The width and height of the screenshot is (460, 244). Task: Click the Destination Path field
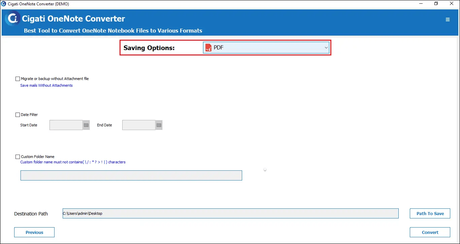point(231,213)
